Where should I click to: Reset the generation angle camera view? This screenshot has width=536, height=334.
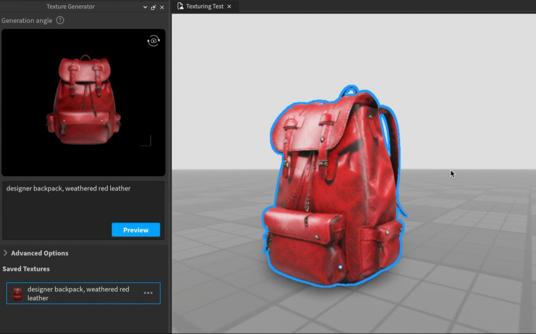153,41
